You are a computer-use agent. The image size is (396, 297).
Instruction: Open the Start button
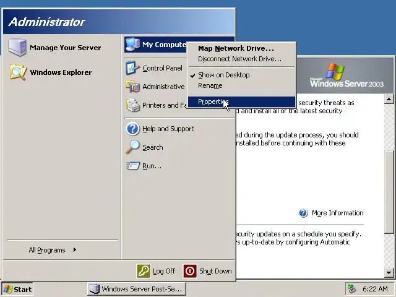pos(17,289)
